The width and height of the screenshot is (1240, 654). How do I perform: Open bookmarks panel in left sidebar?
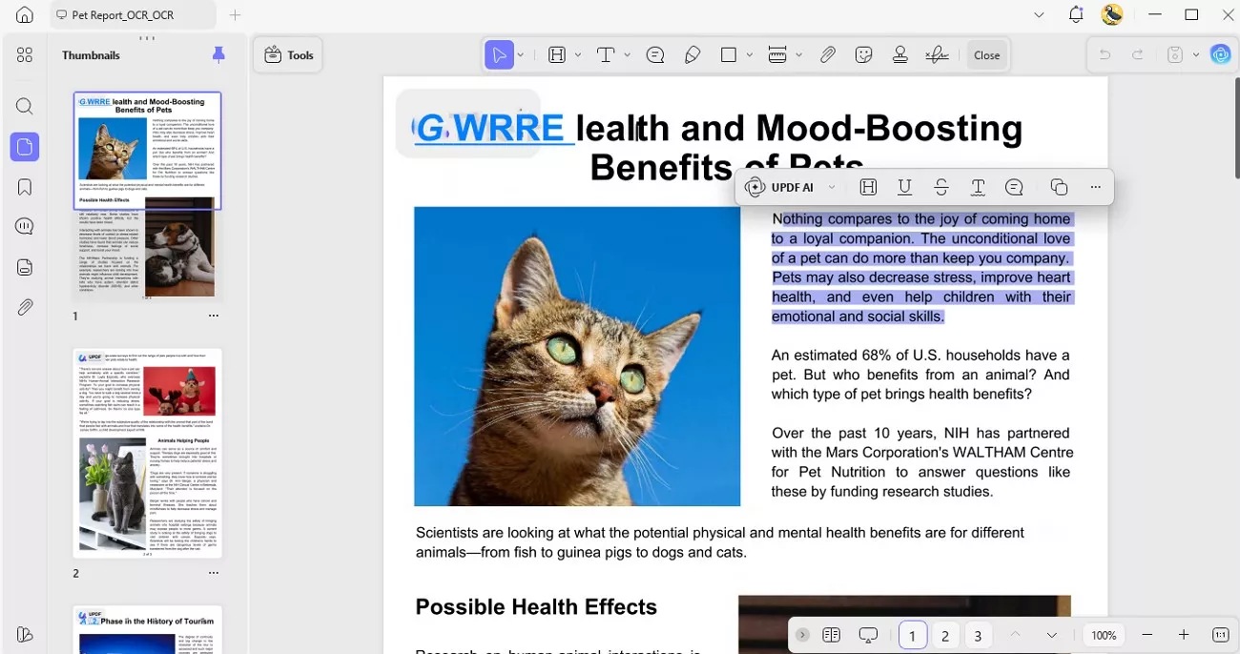coord(25,187)
